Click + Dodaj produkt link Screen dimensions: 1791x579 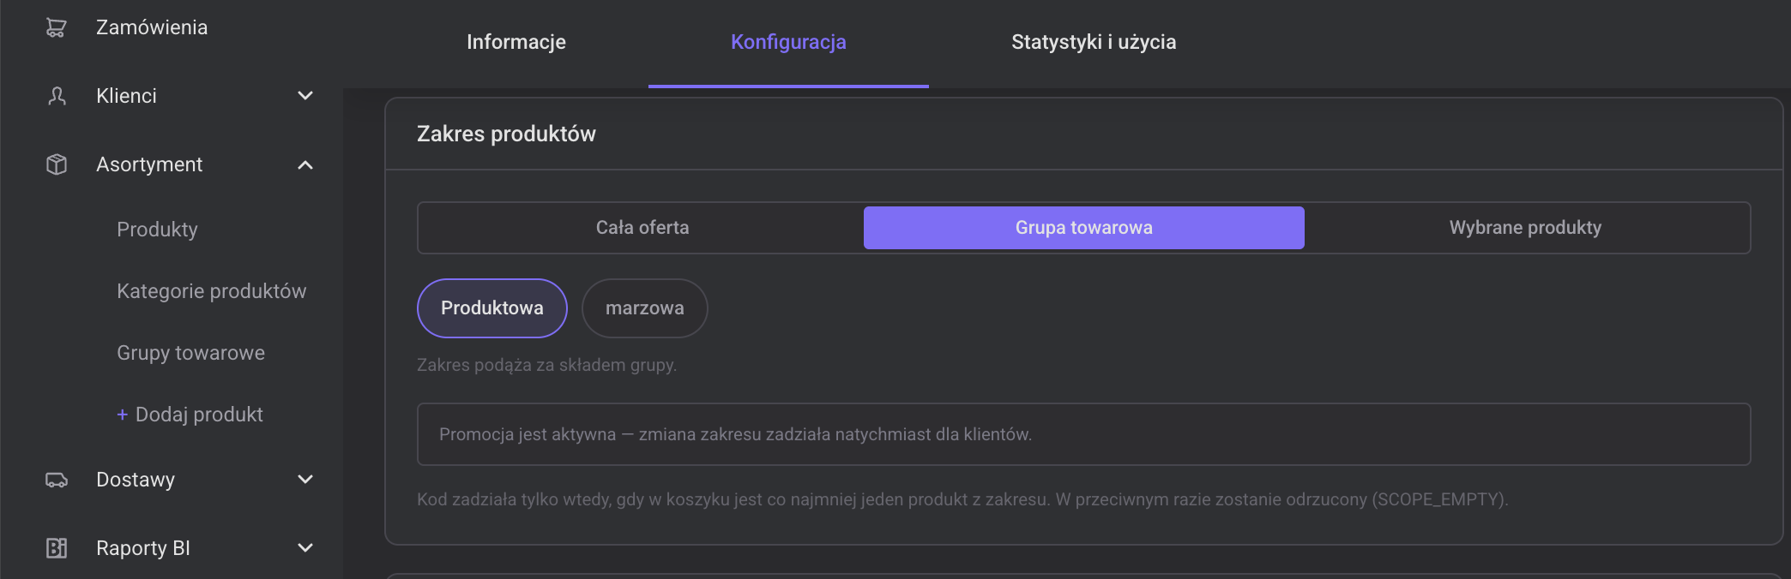[x=190, y=415]
